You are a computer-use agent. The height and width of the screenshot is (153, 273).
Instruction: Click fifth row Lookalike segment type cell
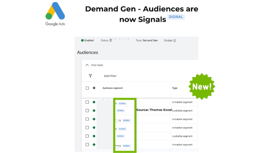[182, 136]
